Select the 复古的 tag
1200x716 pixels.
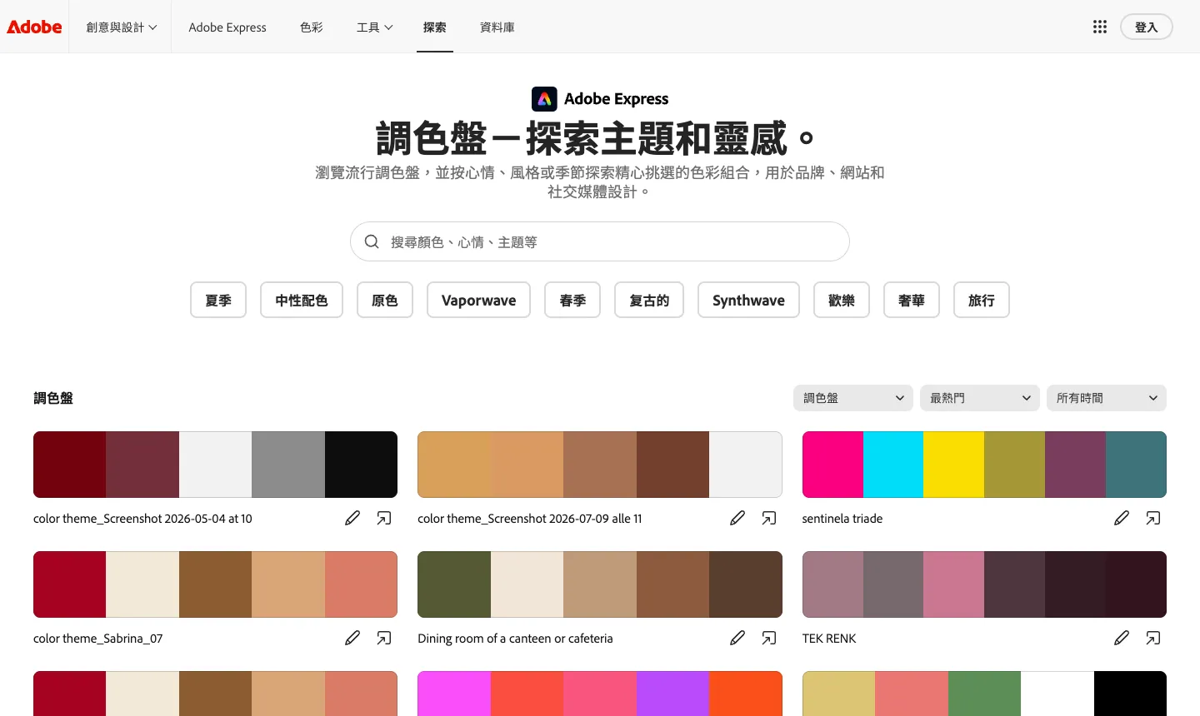(649, 300)
